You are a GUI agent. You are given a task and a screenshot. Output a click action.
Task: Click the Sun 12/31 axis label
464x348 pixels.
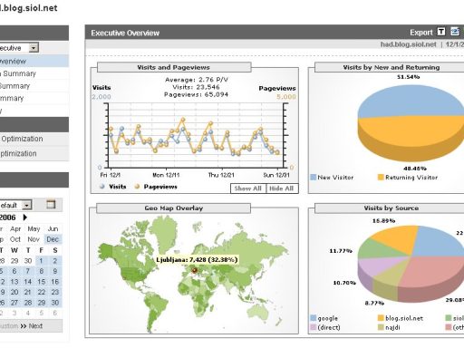coord(276,175)
